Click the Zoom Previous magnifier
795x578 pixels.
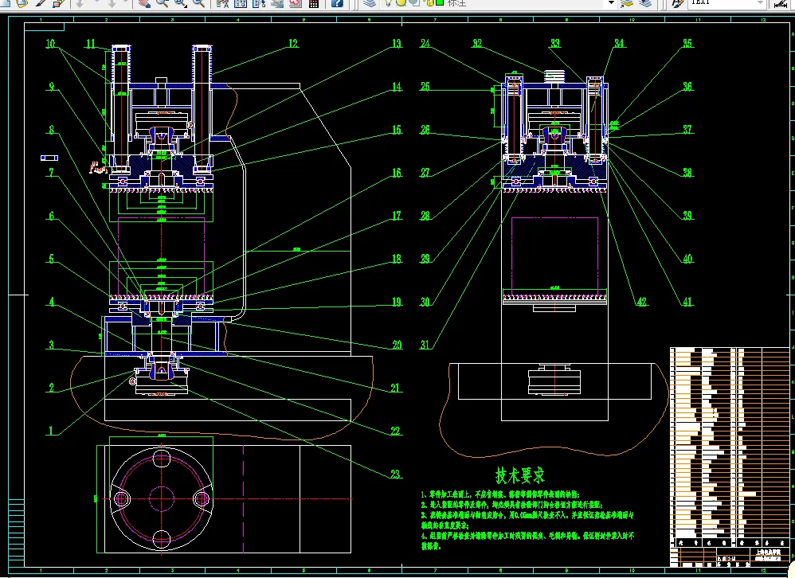tap(199, 3)
